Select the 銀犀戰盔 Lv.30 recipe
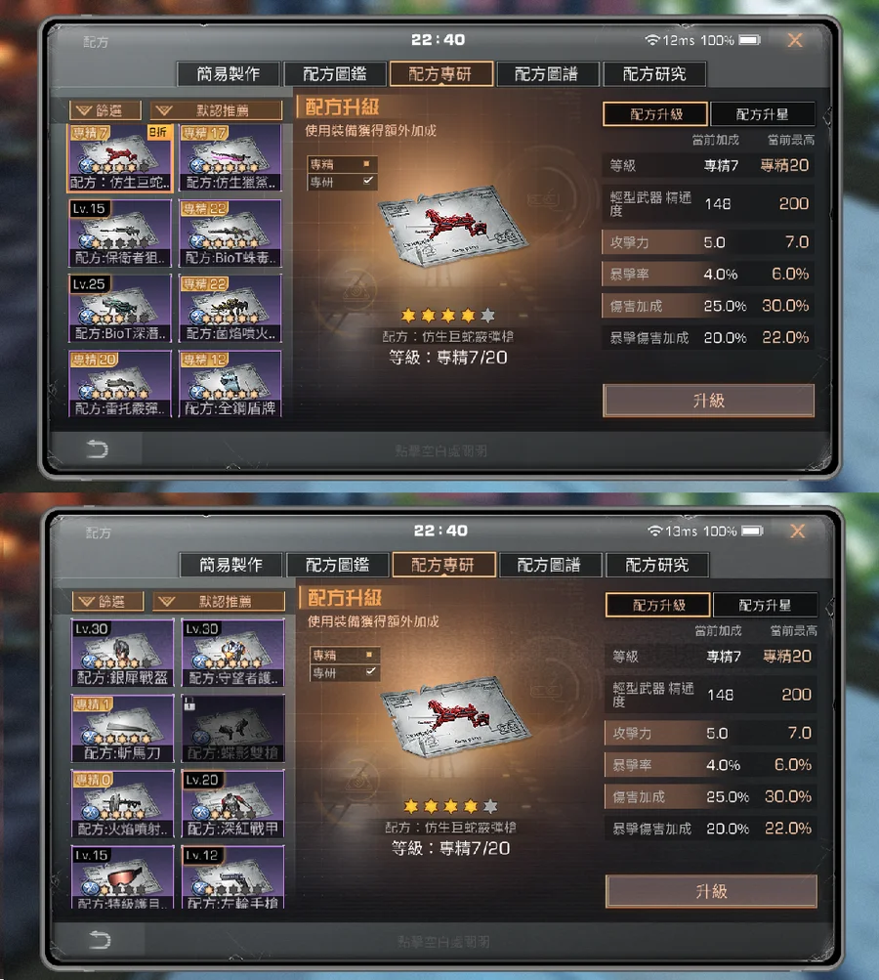Image resolution: width=879 pixels, height=980 pixels. click(122, 653)
